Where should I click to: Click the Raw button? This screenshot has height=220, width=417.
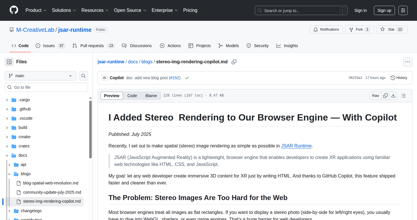coord(376,96)
